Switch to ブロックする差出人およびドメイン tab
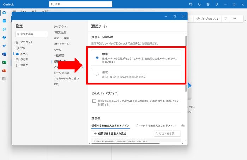 click(x=155, y=125)
